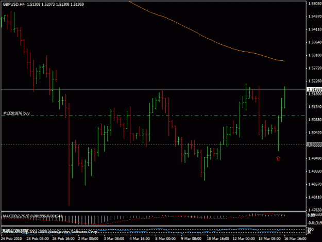
Task: Click the '12 Mar 00:00' time axis label
Action: pos(244,238)
